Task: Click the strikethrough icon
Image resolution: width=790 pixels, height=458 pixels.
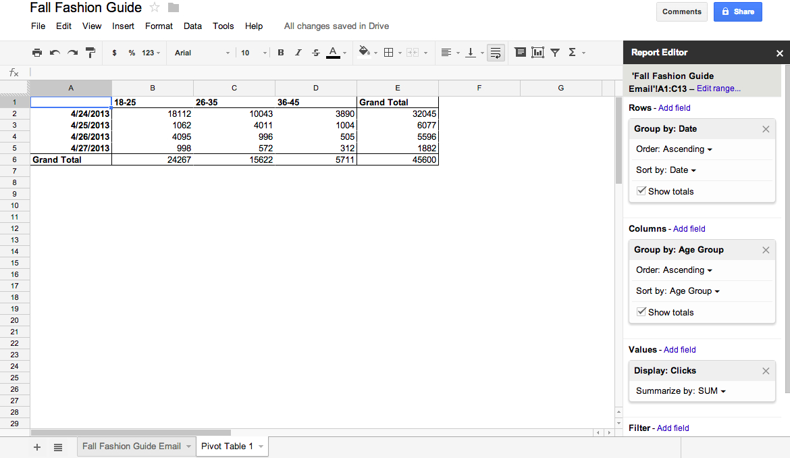Action: click(x=315, y=52)
